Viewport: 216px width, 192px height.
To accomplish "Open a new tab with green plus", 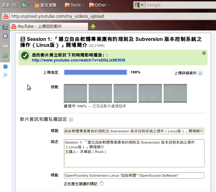I will click(x=93, y=27).
